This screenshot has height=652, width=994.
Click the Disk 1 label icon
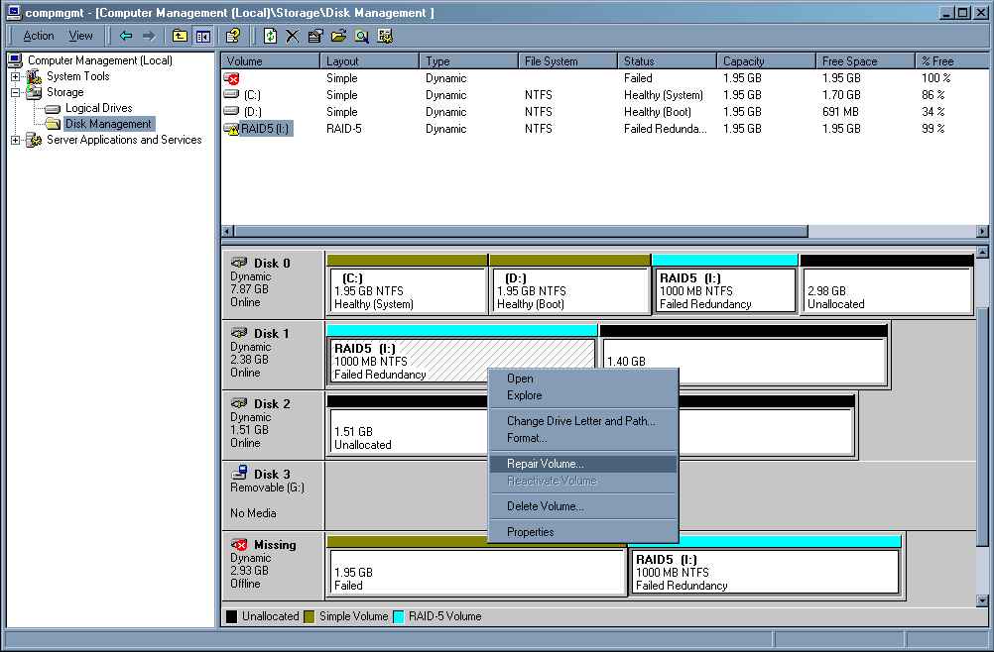[240, 333]
